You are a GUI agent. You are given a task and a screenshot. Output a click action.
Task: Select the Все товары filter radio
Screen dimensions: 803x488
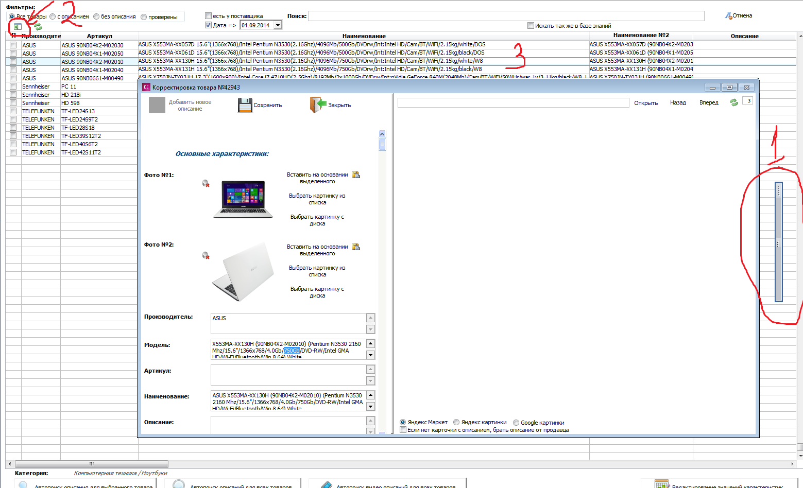click(x=12, y=16)
